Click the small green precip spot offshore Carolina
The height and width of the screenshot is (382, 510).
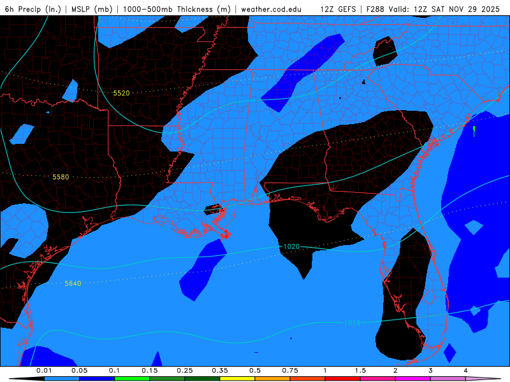[x=474, y=131]
